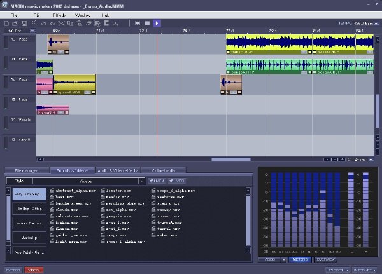382x274 pixels.
Task: Toggle the LIVE B button
Action: tap(176, 181)
